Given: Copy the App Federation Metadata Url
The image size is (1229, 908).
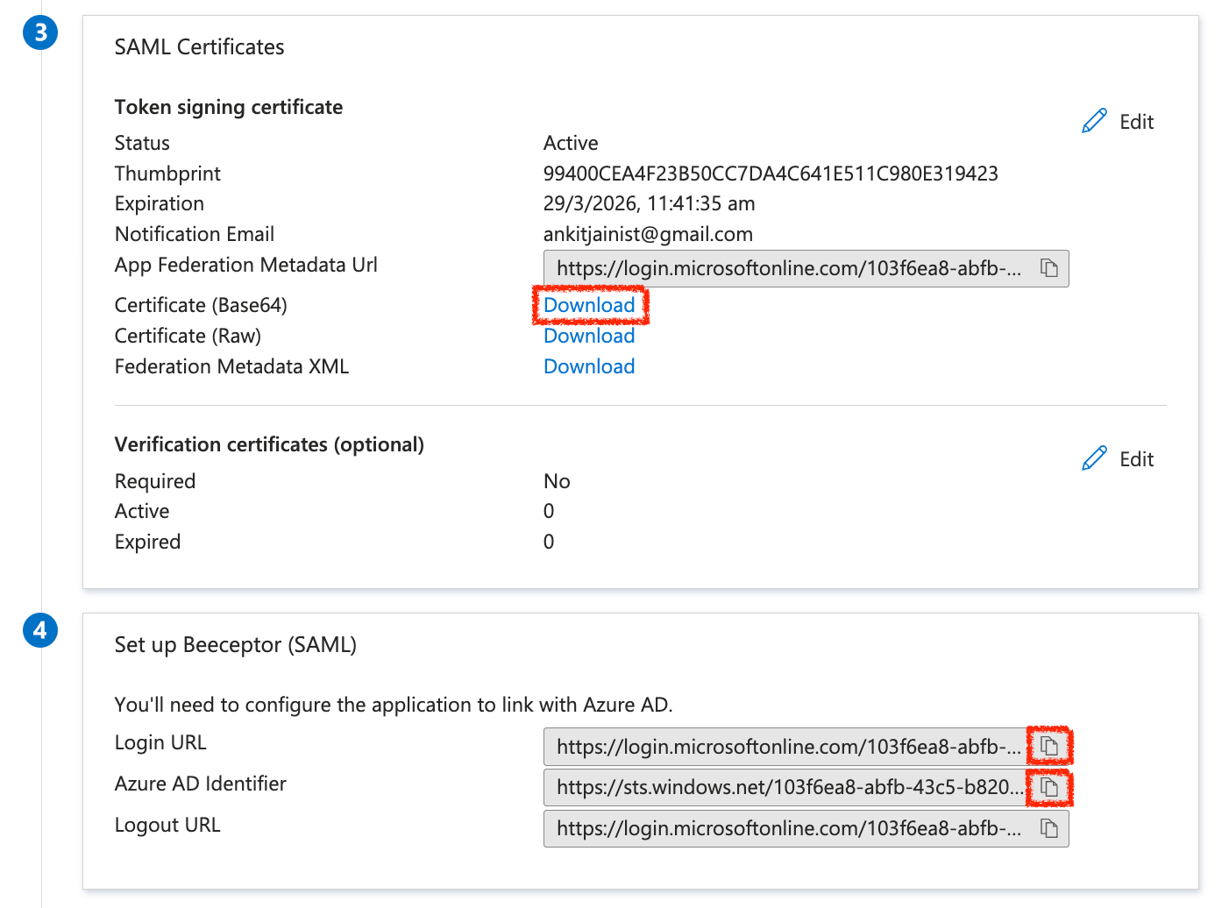Looking at the screenshot, I should point(1049,268).
